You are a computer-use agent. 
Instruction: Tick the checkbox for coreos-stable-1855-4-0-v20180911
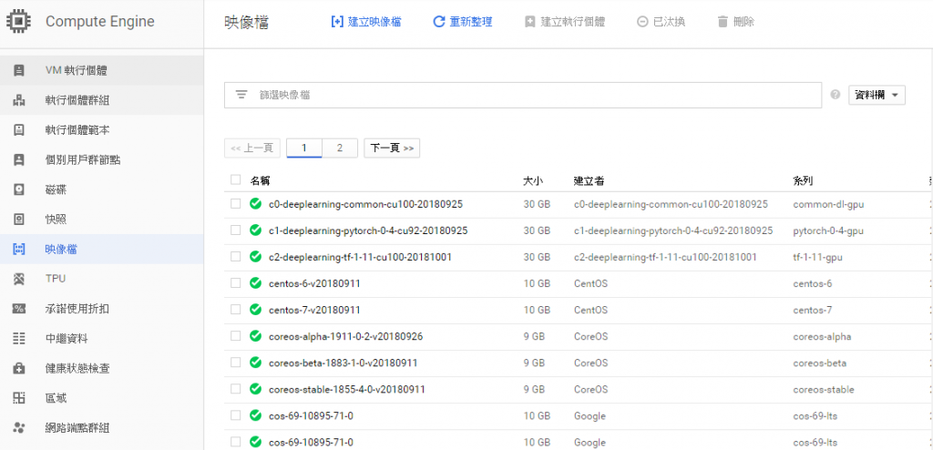236,389
